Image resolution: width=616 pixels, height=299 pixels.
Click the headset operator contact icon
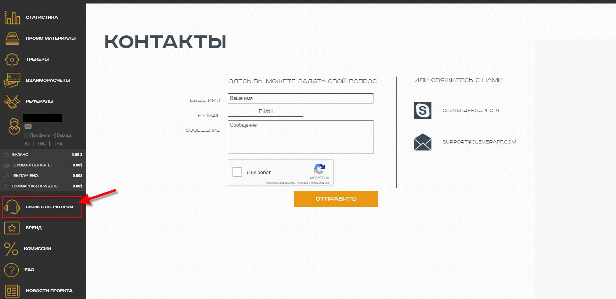12,207
